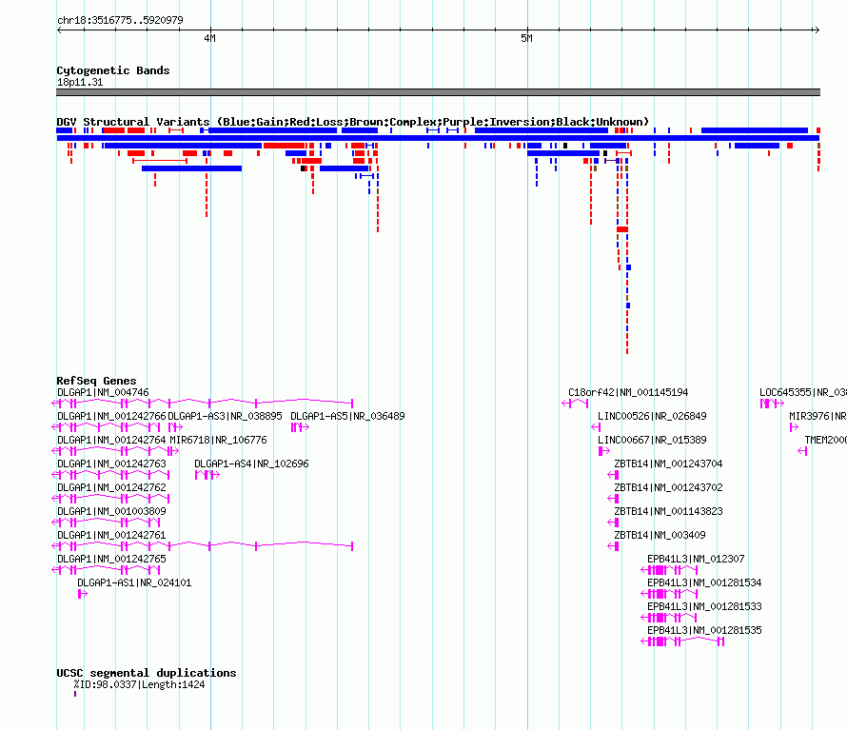Select the LINC00667|NR_015389 label
Screen dimensions: 847x730
tap(652, 440)
